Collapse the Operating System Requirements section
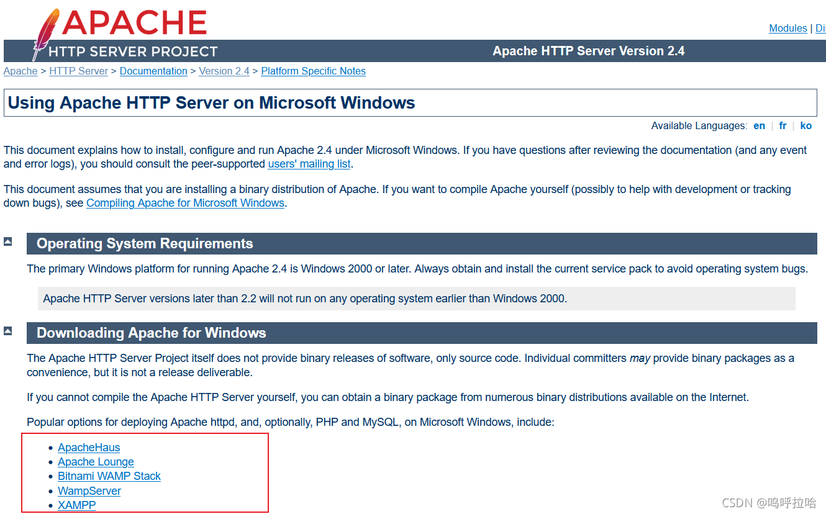Viewport: 826px width, 514px height. coord(7,241)
